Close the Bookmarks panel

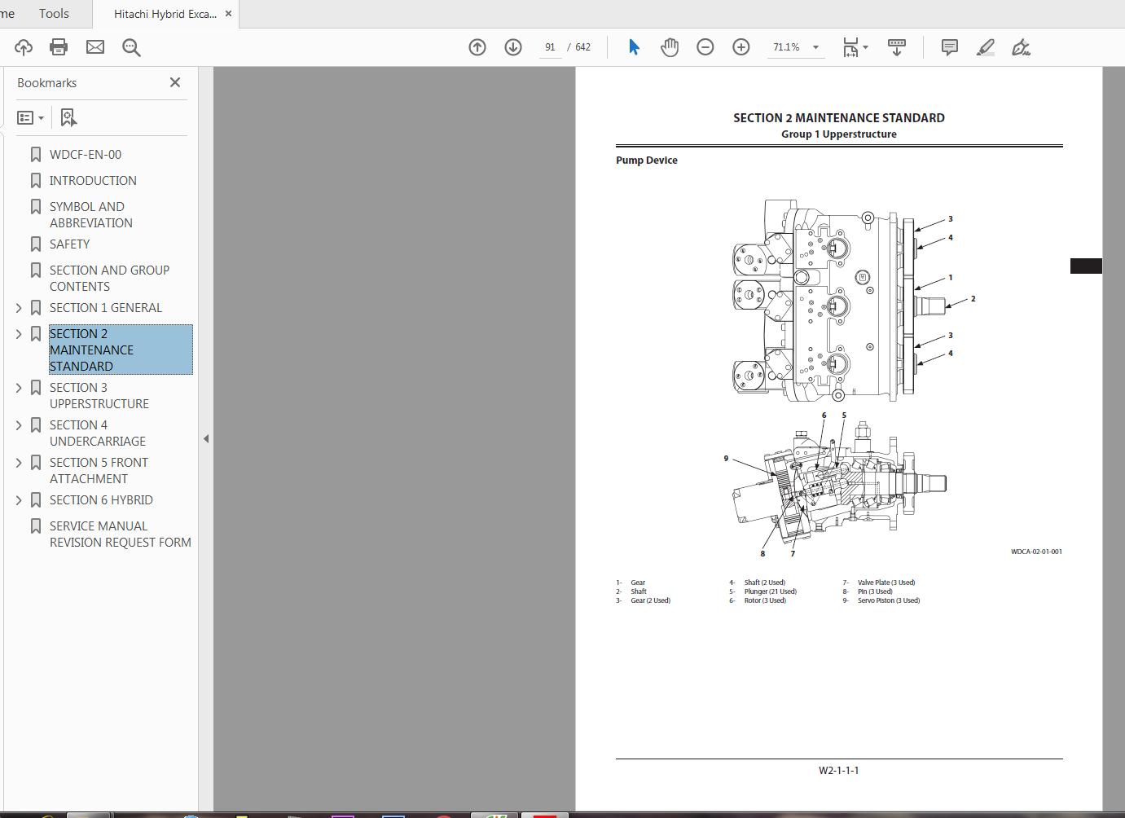[x=174, y=81]
